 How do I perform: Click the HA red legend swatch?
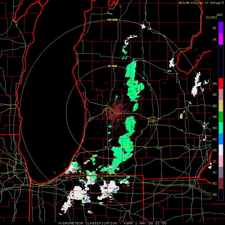(x=221, y=83)
